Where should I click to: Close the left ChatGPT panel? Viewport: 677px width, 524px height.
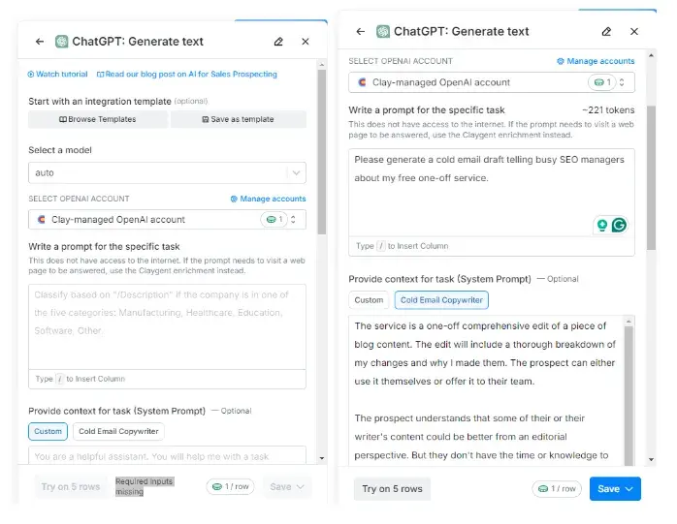point(306,42)
